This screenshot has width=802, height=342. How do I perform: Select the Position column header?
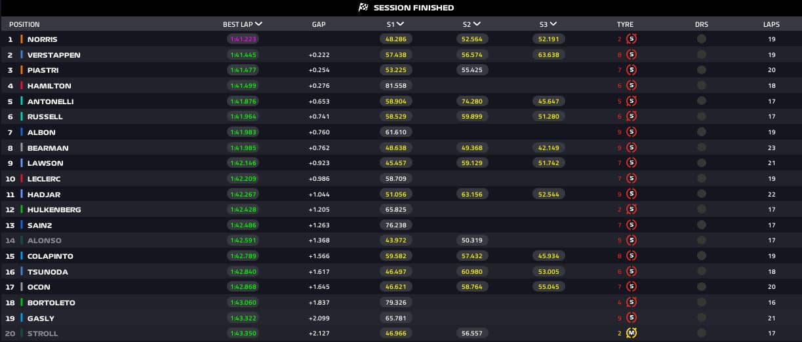click(24, 24)
